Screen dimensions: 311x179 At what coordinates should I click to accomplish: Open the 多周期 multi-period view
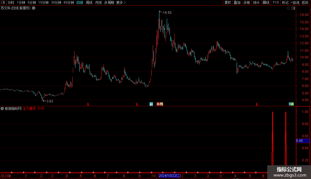point(109,2)
